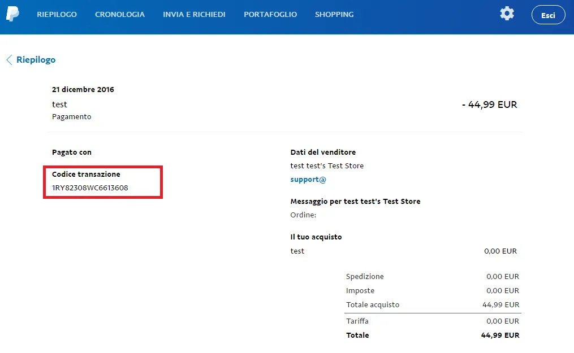Viewport: 574px width, 353px height.
Task: Follow the Riepilogo back link
Action: [36, 60]
